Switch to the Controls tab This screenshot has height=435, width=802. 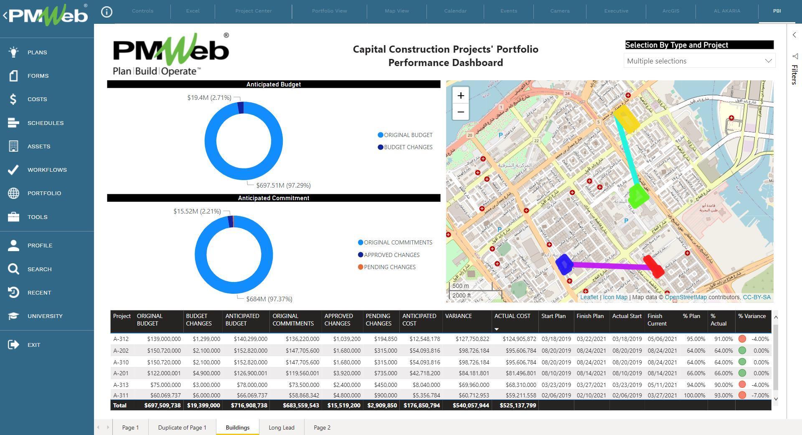point(142,11)
